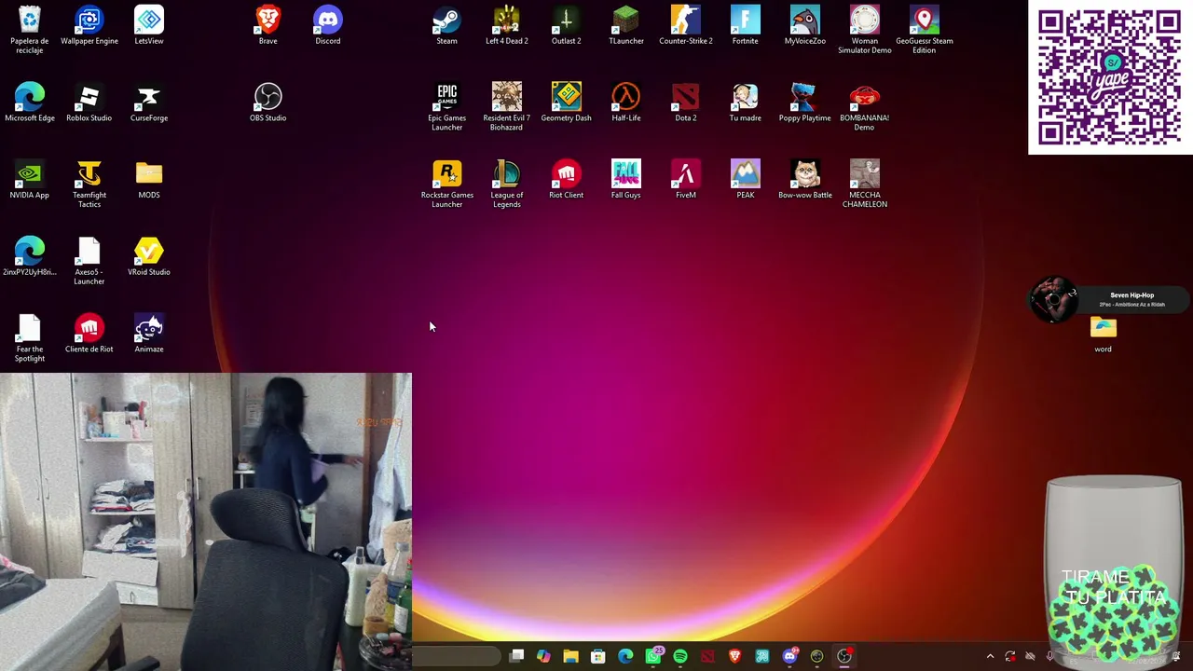This screenshot has width=1193, height=671.
Task: Click the Resident Evil 7 Biohazard icon
Action: click(507, 106)
